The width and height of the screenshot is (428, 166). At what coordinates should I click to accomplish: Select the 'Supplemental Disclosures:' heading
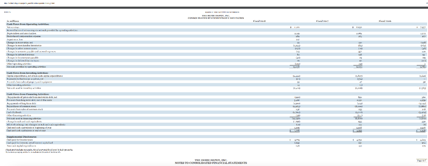(22, 137)
